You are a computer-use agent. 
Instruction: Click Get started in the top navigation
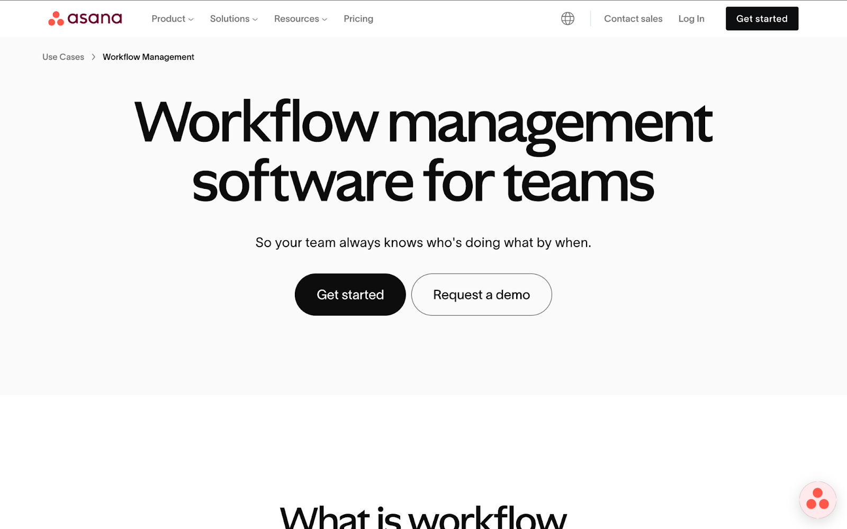(x=762, y=19)
